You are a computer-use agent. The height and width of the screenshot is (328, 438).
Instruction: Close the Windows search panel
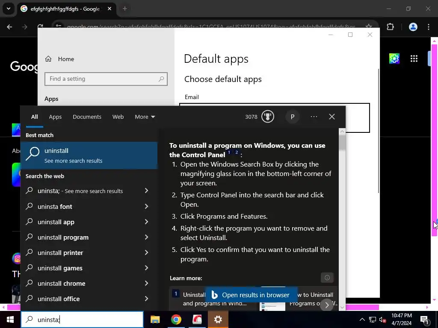pyautogui.click(x=332, y=117)
